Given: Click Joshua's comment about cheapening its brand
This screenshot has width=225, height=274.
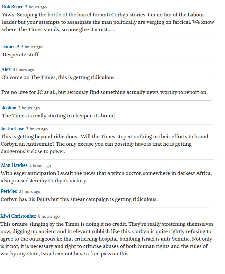Looking at the screenshot, I should [x=59, y=116].
